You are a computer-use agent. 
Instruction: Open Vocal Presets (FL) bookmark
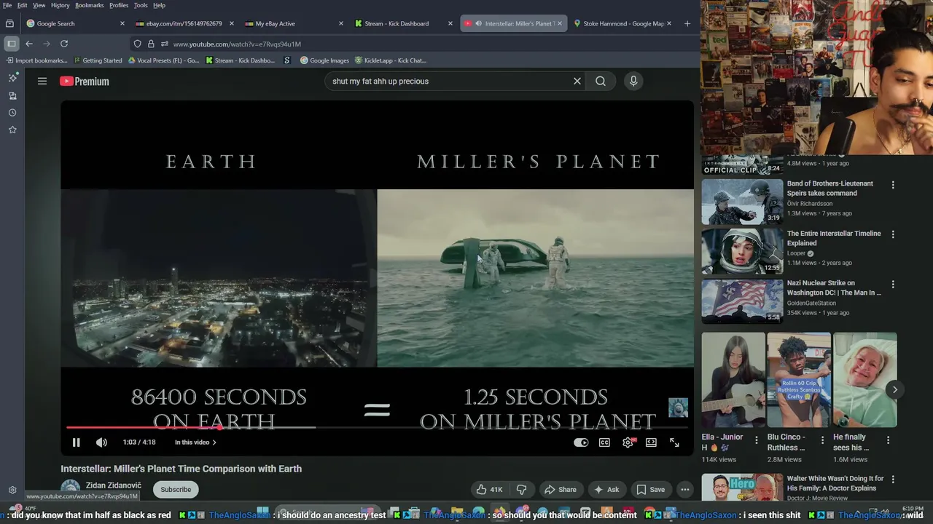[163, 60]
